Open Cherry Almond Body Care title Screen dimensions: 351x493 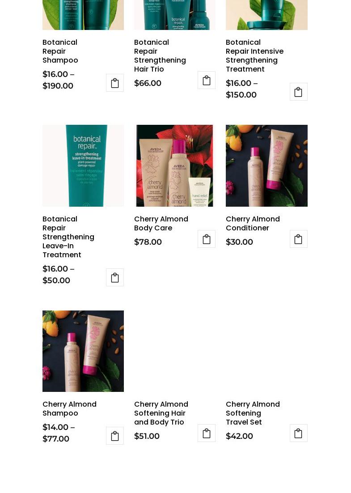161,224
